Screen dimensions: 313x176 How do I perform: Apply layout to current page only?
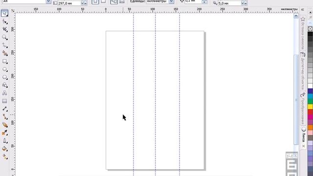(122, 2)
